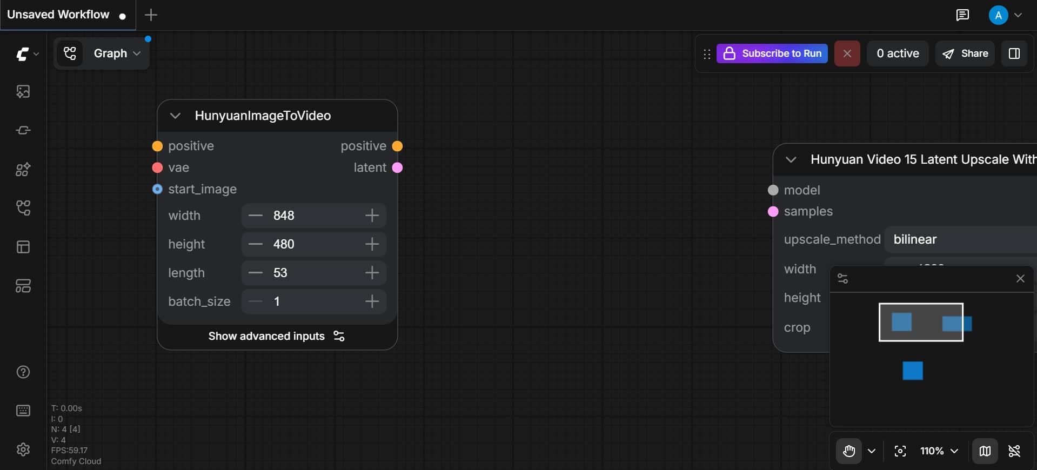Open the media assets sidebar icon
This screenshot has height=470, width=1037.
23,91
